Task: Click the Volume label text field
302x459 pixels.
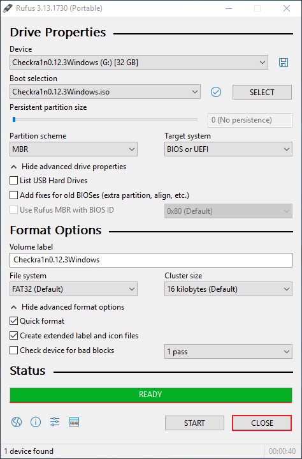Action: pos(151,260)
